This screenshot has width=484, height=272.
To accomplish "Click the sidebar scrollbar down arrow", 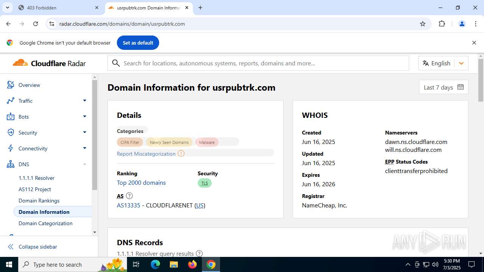I will [95, 232].
